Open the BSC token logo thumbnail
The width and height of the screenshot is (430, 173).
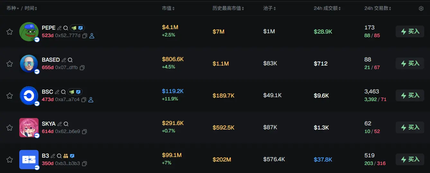tap(29, 95)
